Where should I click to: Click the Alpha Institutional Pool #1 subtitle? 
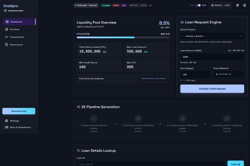point(90,27)
